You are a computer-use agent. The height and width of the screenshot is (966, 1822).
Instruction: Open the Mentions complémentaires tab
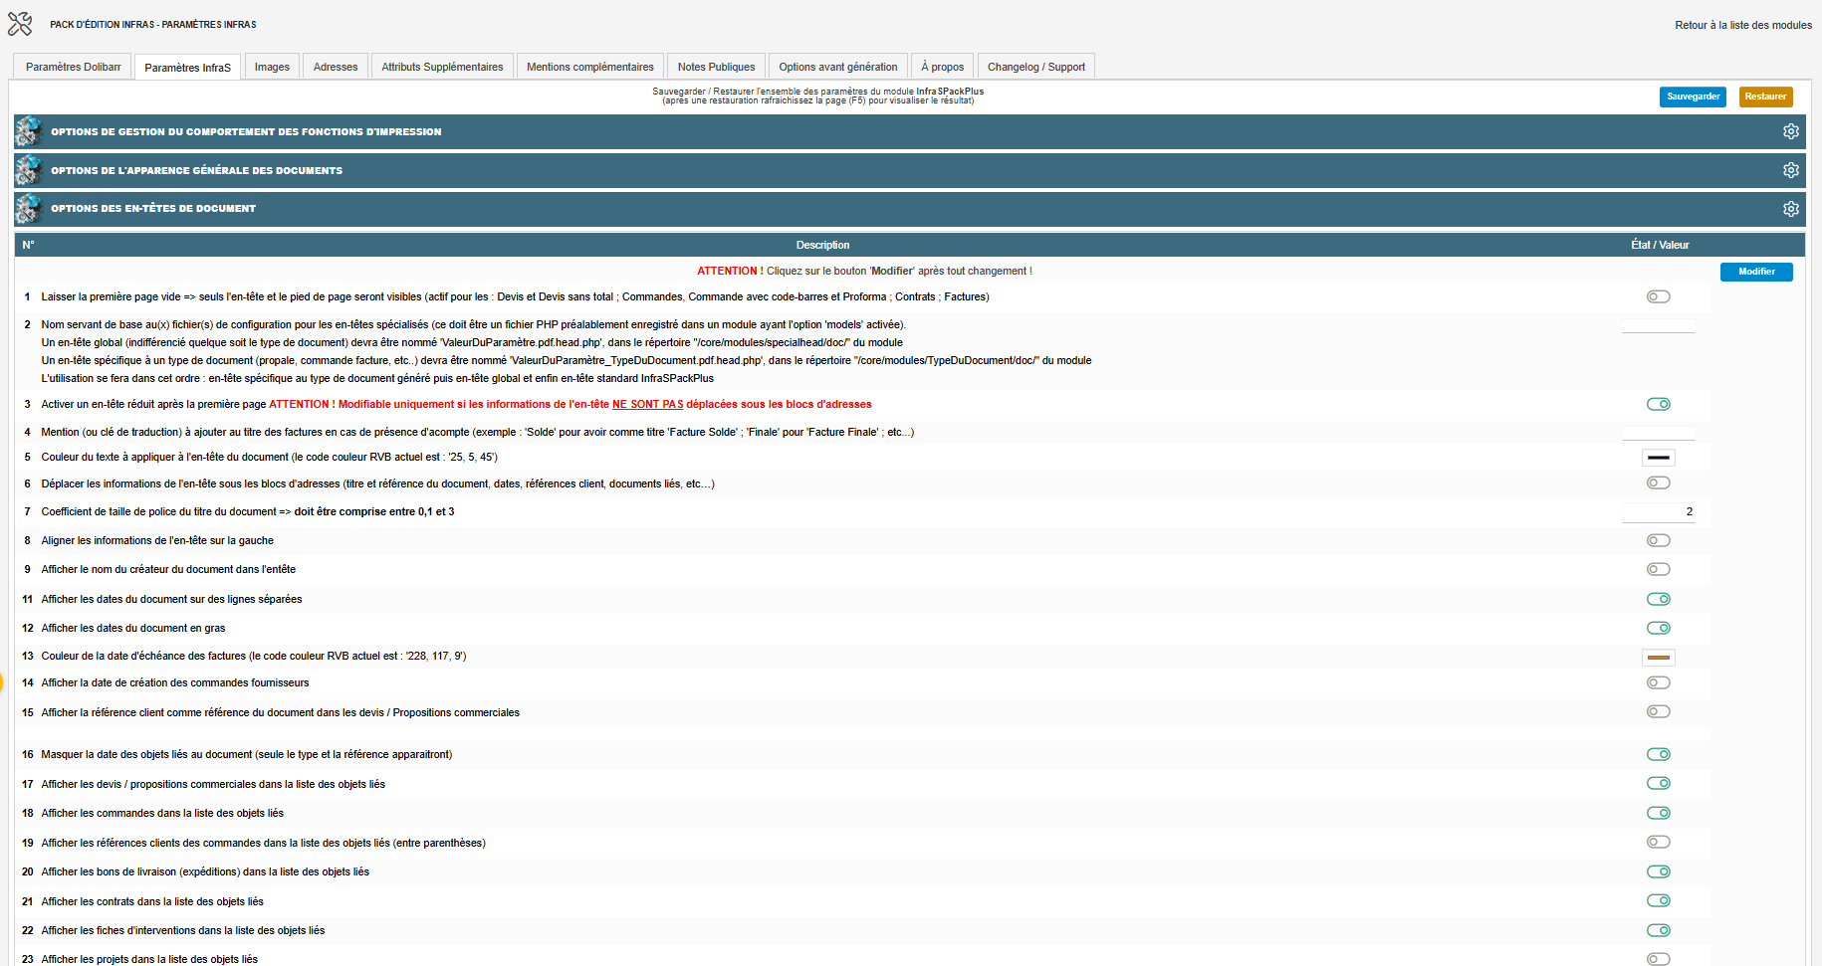point(590,67)
